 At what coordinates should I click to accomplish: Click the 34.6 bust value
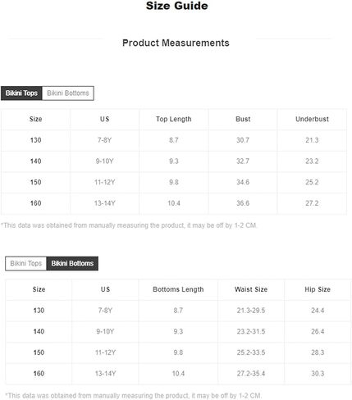[x=243, y=182]
